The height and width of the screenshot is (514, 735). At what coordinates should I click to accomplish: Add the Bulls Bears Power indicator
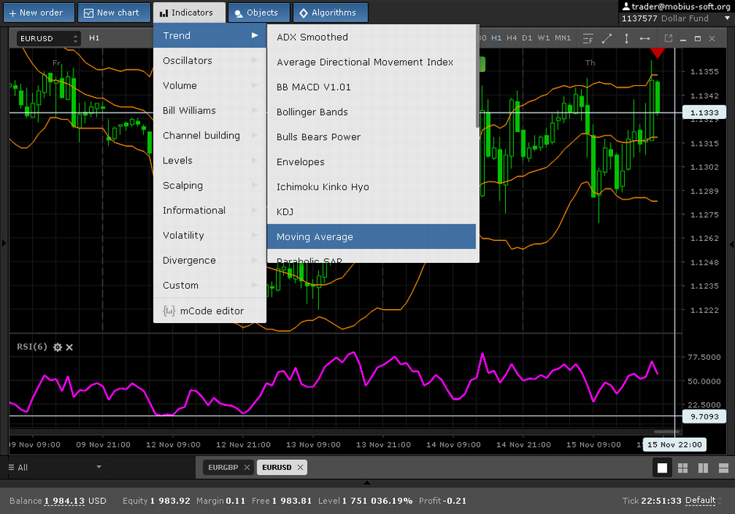point(371,137)
